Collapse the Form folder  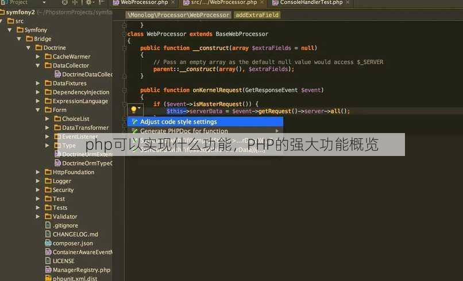38,110
